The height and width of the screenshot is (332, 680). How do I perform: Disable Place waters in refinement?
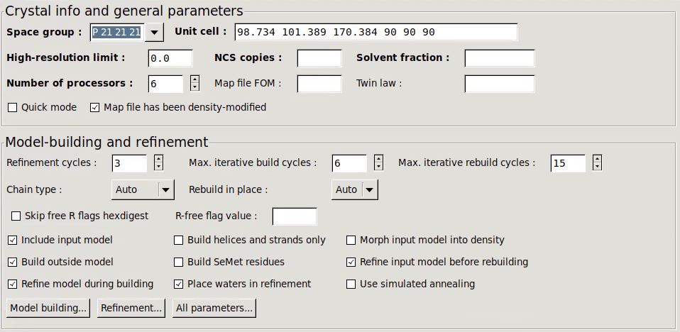coord(179,284)
